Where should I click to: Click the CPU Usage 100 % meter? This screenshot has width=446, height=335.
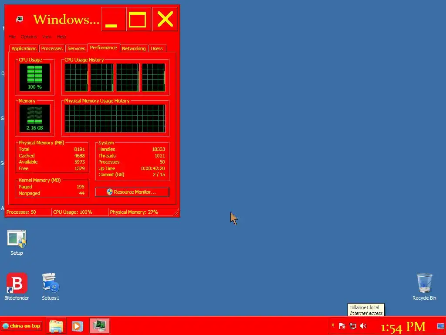coord(35,78)
